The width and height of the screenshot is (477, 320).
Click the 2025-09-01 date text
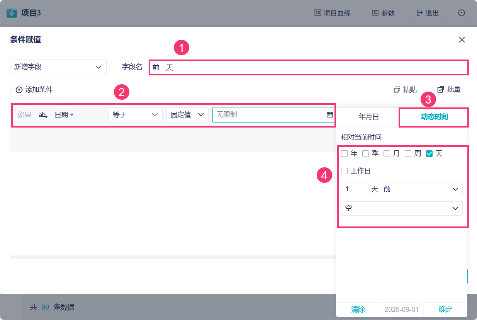coord(402,310)
